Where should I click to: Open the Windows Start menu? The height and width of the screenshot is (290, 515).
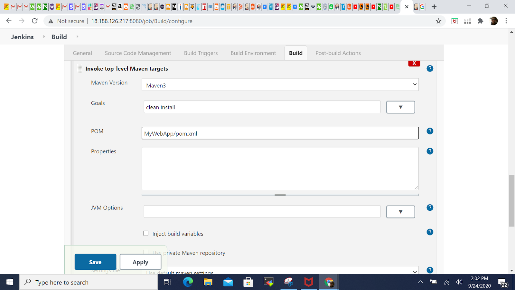(x=10, y=282)
